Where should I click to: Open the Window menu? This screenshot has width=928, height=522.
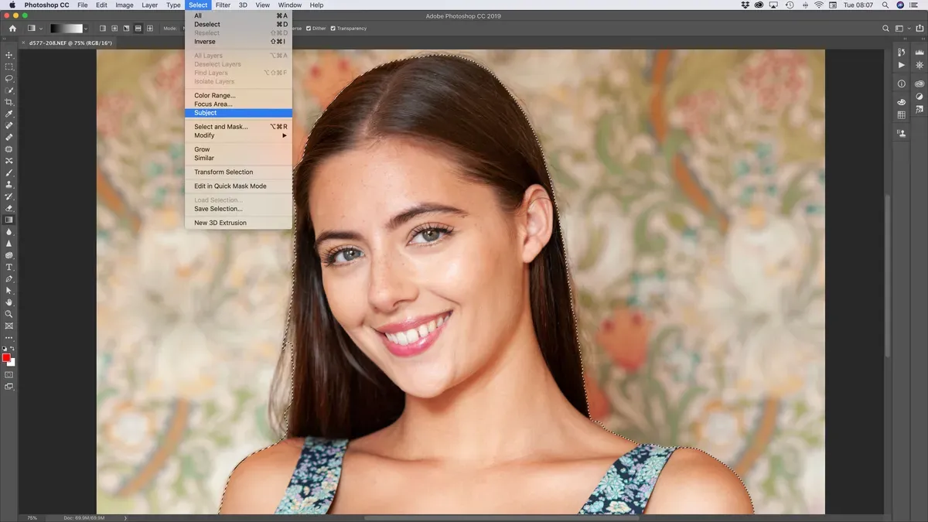pos(289,5)
